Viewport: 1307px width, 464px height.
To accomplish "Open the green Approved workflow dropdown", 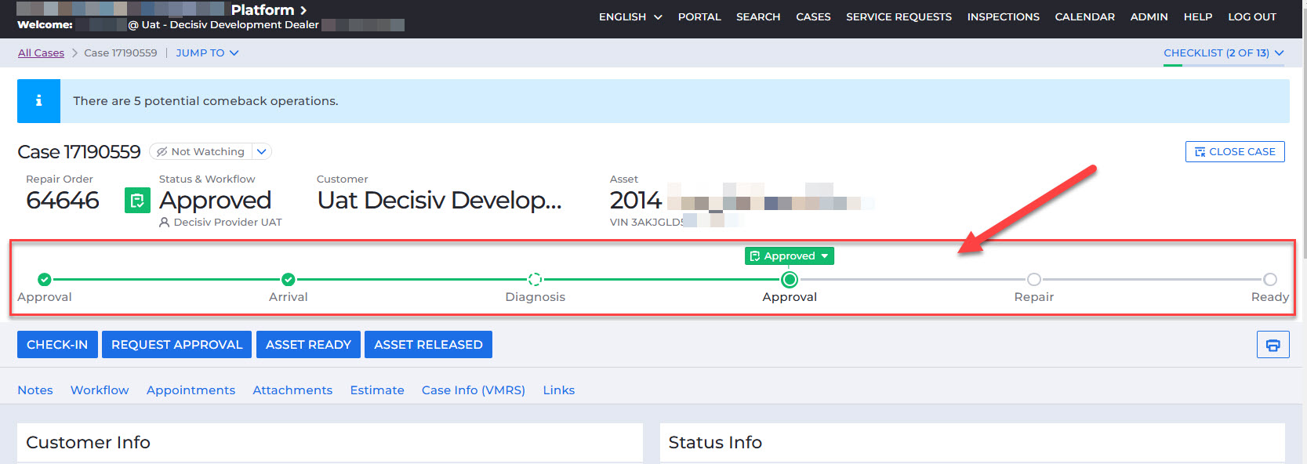I will point(789,256).
